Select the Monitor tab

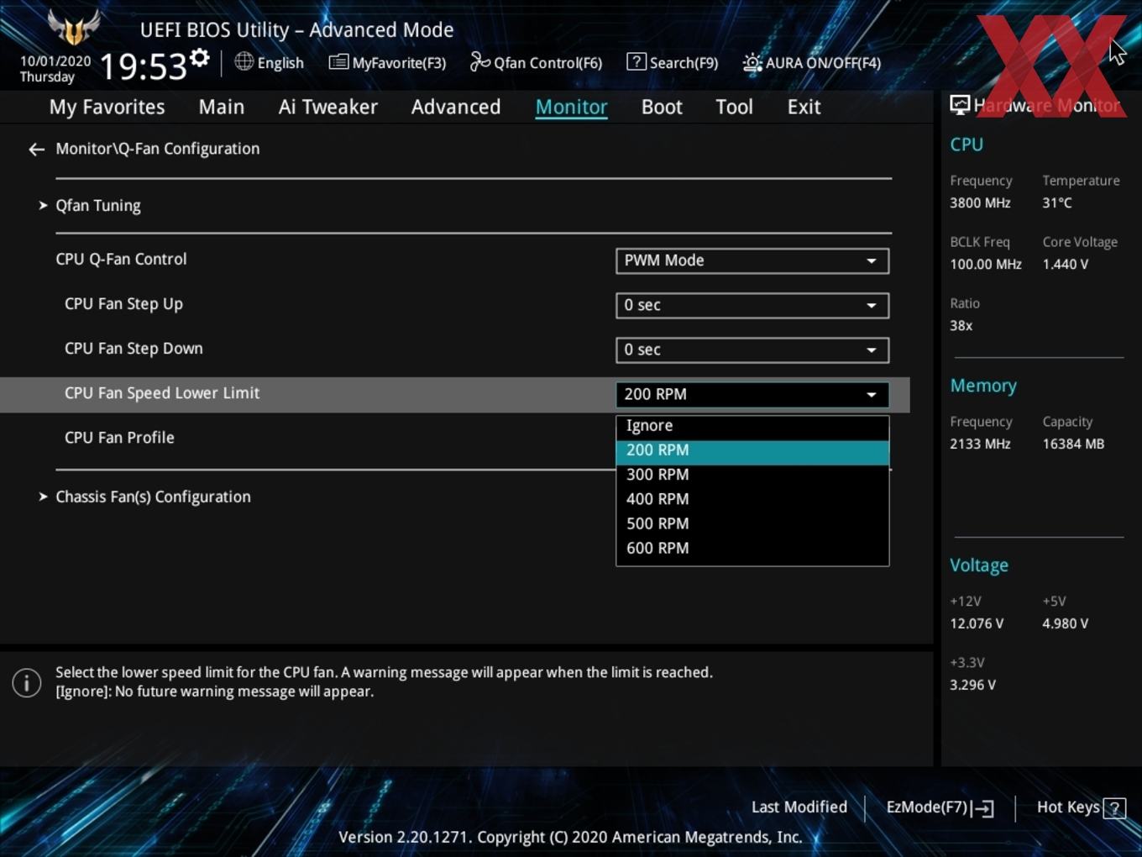571,107
